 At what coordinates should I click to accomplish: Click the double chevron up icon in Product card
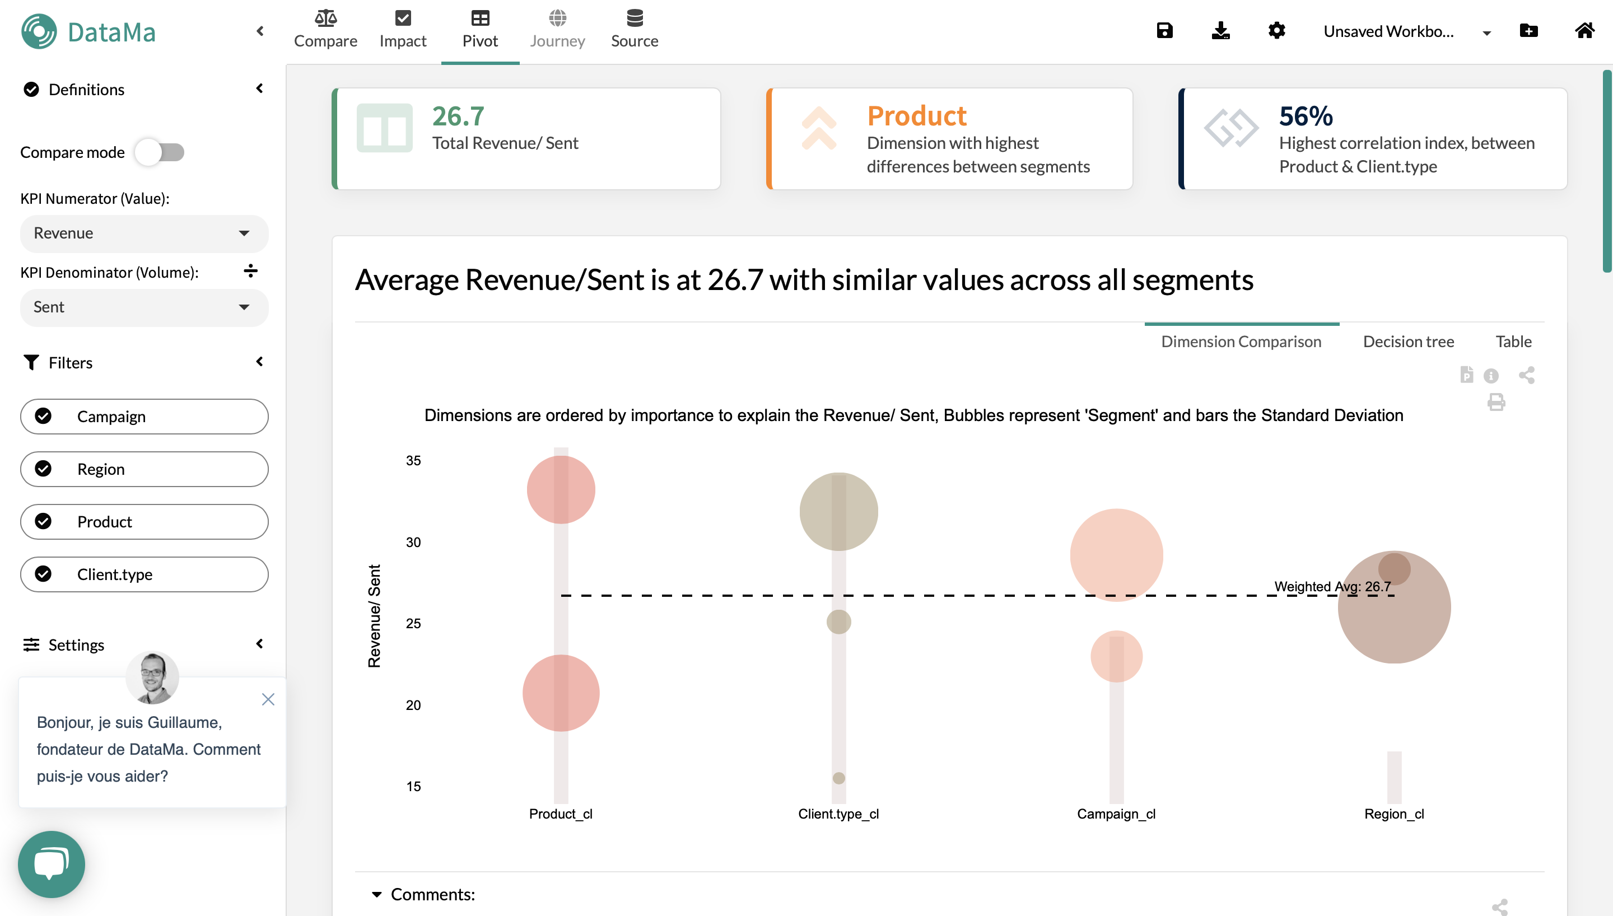(819, 128)
